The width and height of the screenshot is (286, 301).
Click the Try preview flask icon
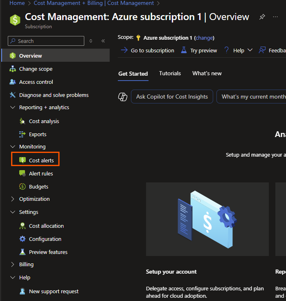(x=184, y=50)
